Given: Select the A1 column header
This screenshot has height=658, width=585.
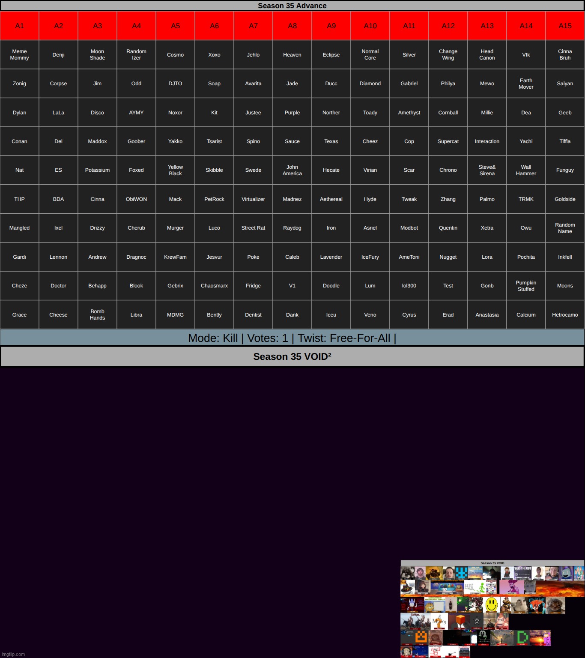Looking at the screenshot, I should [x=20, y=26].
